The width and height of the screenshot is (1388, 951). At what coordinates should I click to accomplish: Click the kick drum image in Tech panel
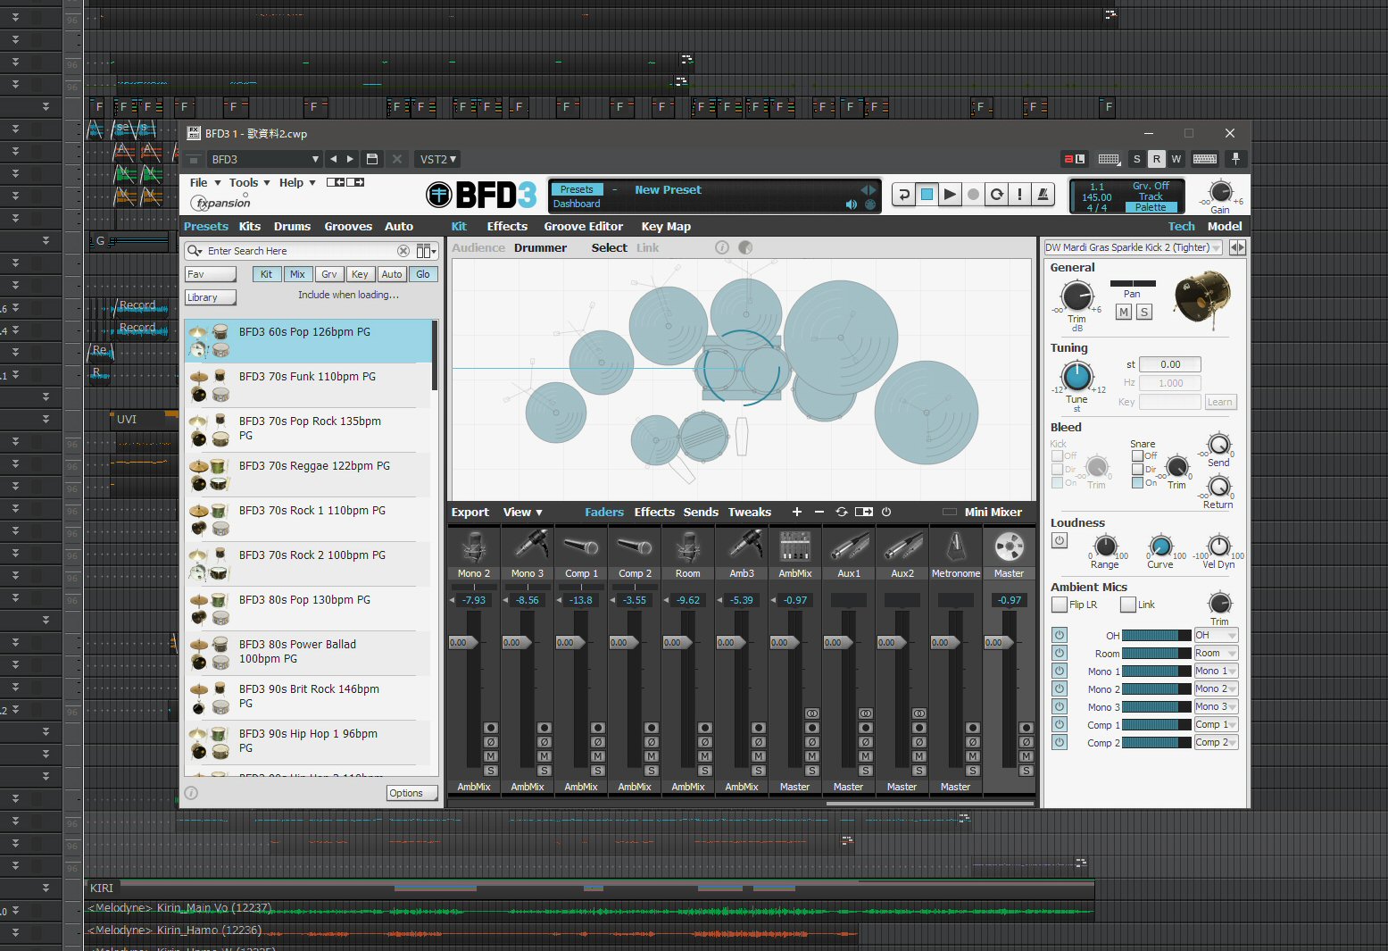(x=1202, y=298)
